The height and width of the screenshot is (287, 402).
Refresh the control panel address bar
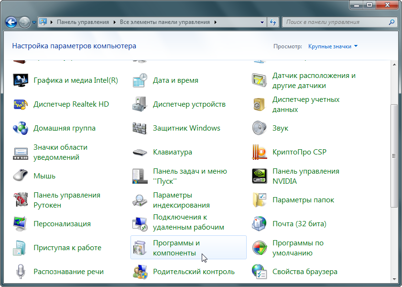coord(273,22)
